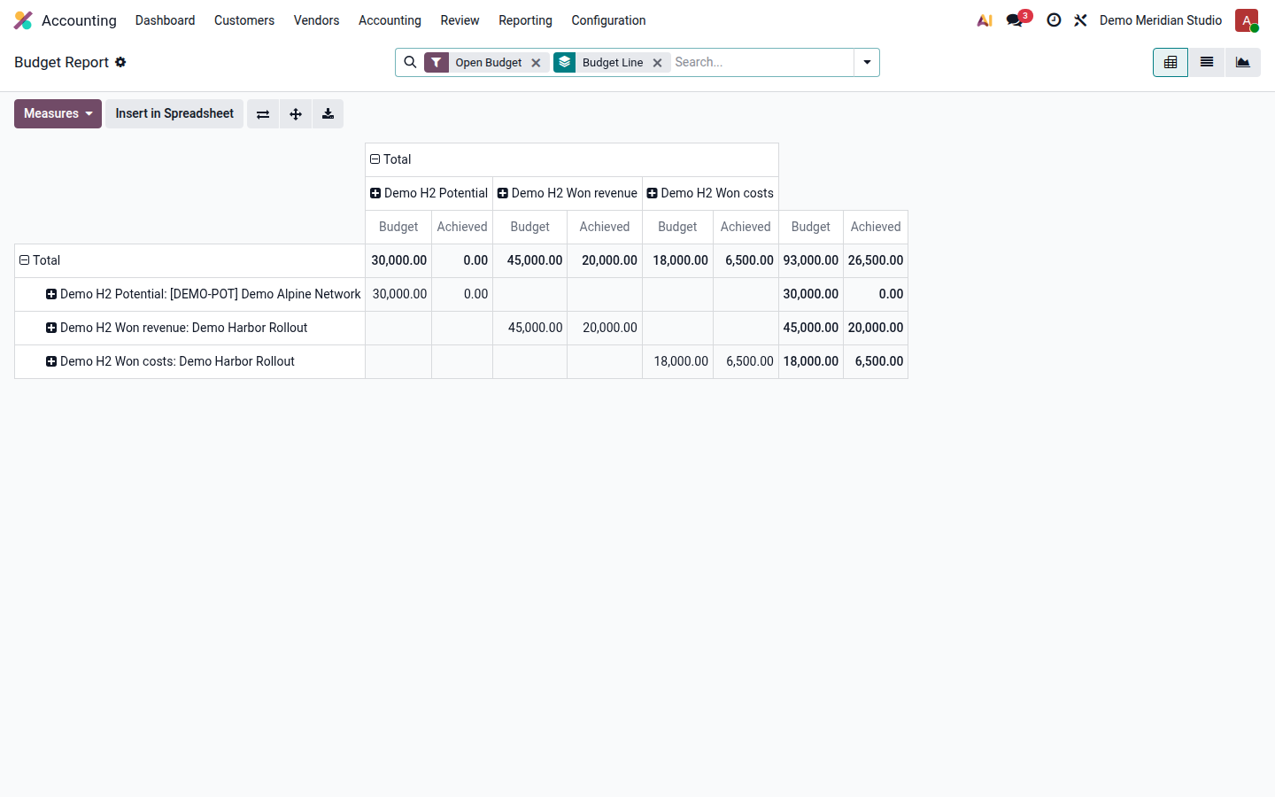The height and width of the screenshot is (797, 1275).
Task: Open the Measures dropdown
Action: click(x=58, y=113)
